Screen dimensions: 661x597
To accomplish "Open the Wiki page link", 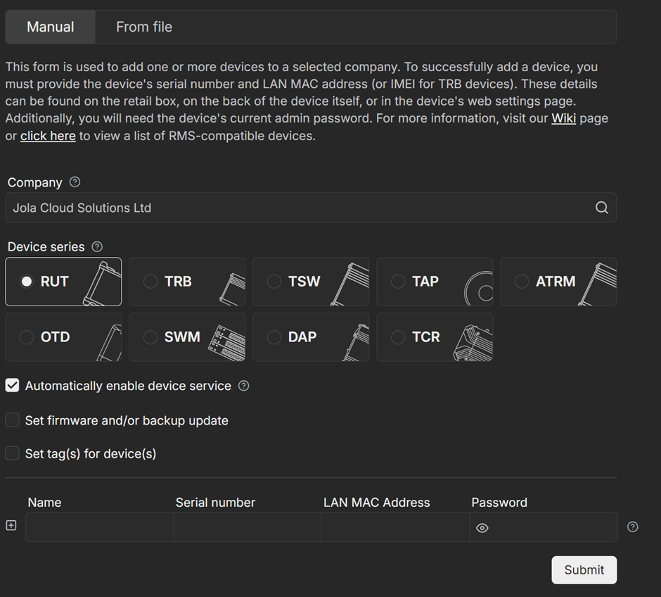I will click(563, 118).
